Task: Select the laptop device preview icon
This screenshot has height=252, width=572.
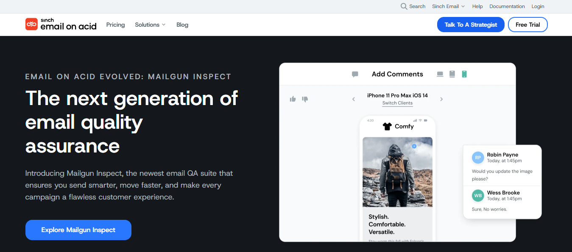Action: coord(440,74)
